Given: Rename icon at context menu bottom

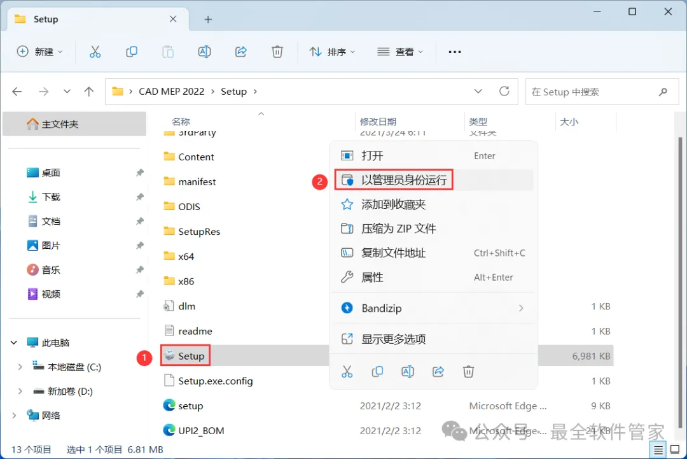Looking at the screenshot, I should pos(408,372).
